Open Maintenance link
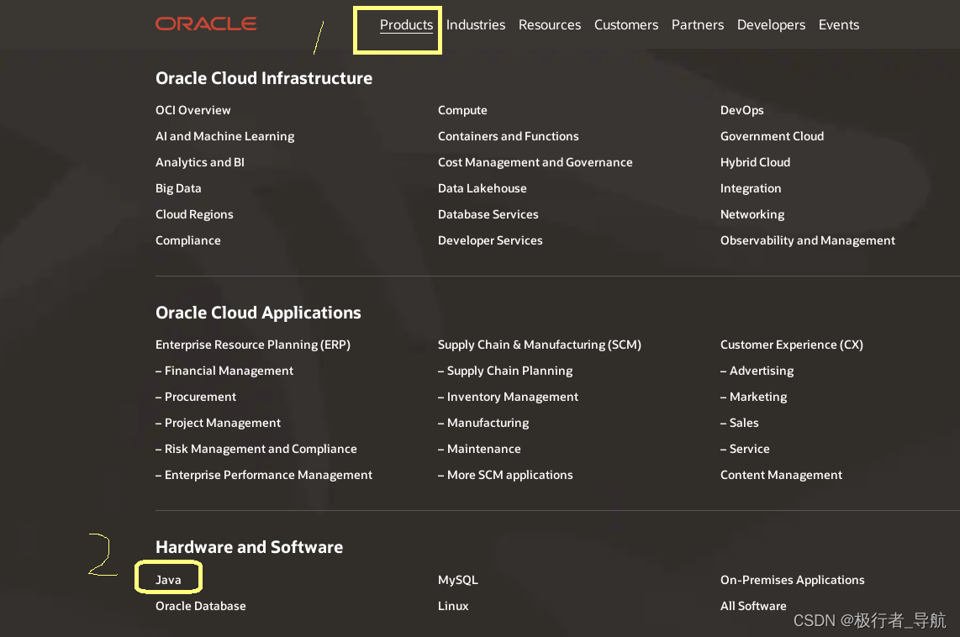960x637 pixels. coord(479,449)
